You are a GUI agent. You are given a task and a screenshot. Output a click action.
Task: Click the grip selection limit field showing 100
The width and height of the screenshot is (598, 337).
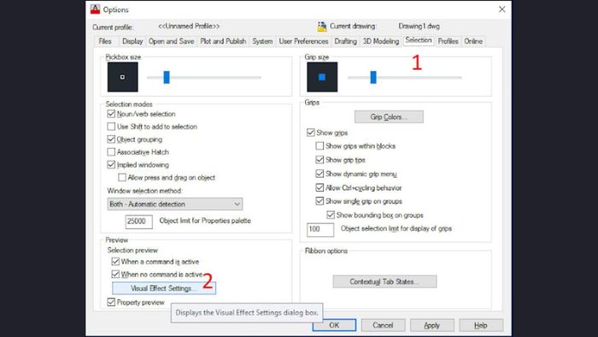[320, 229]
